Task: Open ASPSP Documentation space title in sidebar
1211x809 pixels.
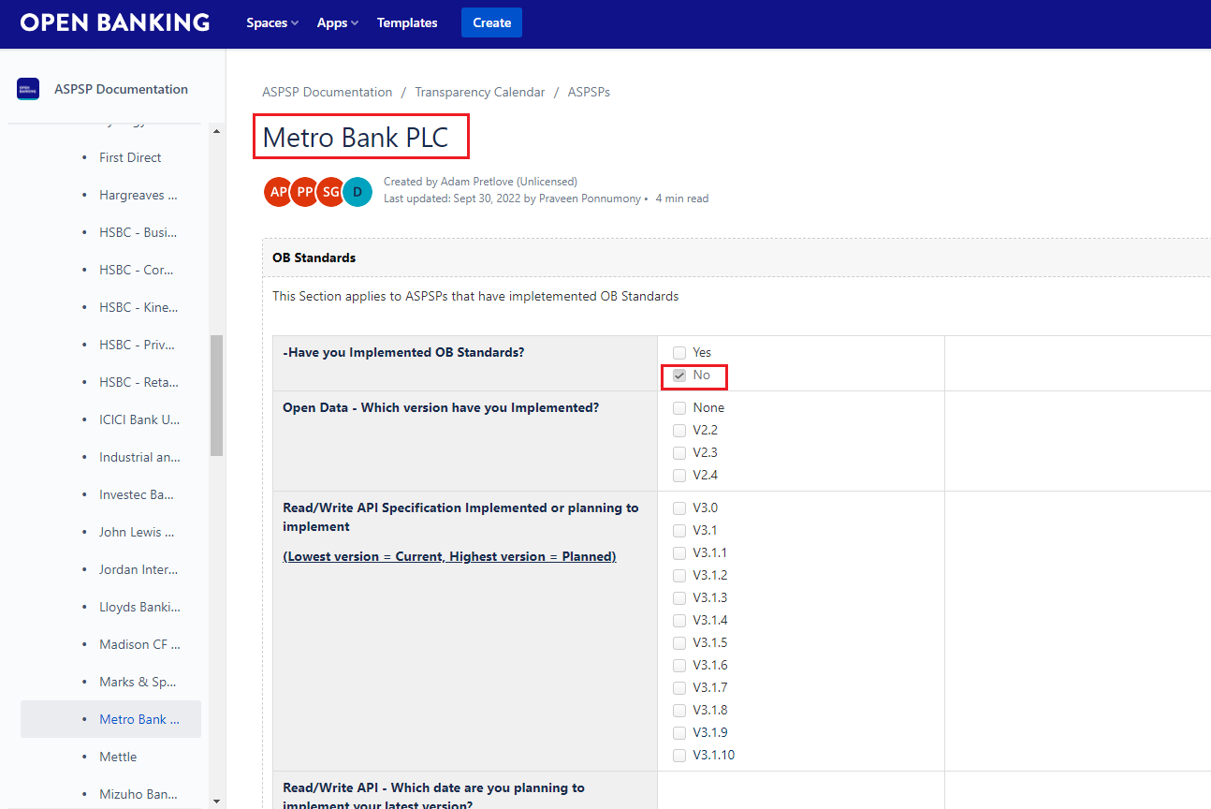Action: [122, 89]
